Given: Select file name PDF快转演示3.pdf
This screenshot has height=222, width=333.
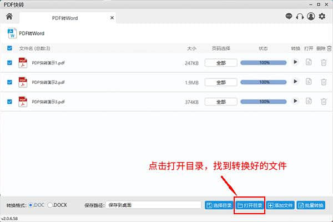Looking at the screenshot, I should click(48, 102).
